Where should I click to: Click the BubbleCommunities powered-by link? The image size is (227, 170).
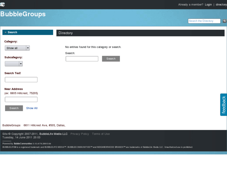pyautogui.click(x=23, y=143)
